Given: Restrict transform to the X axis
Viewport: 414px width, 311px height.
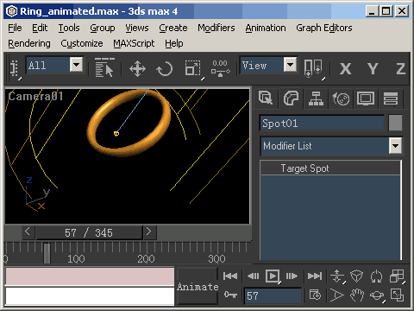Looking at the screenshot, I should click(x=345, y=69).
